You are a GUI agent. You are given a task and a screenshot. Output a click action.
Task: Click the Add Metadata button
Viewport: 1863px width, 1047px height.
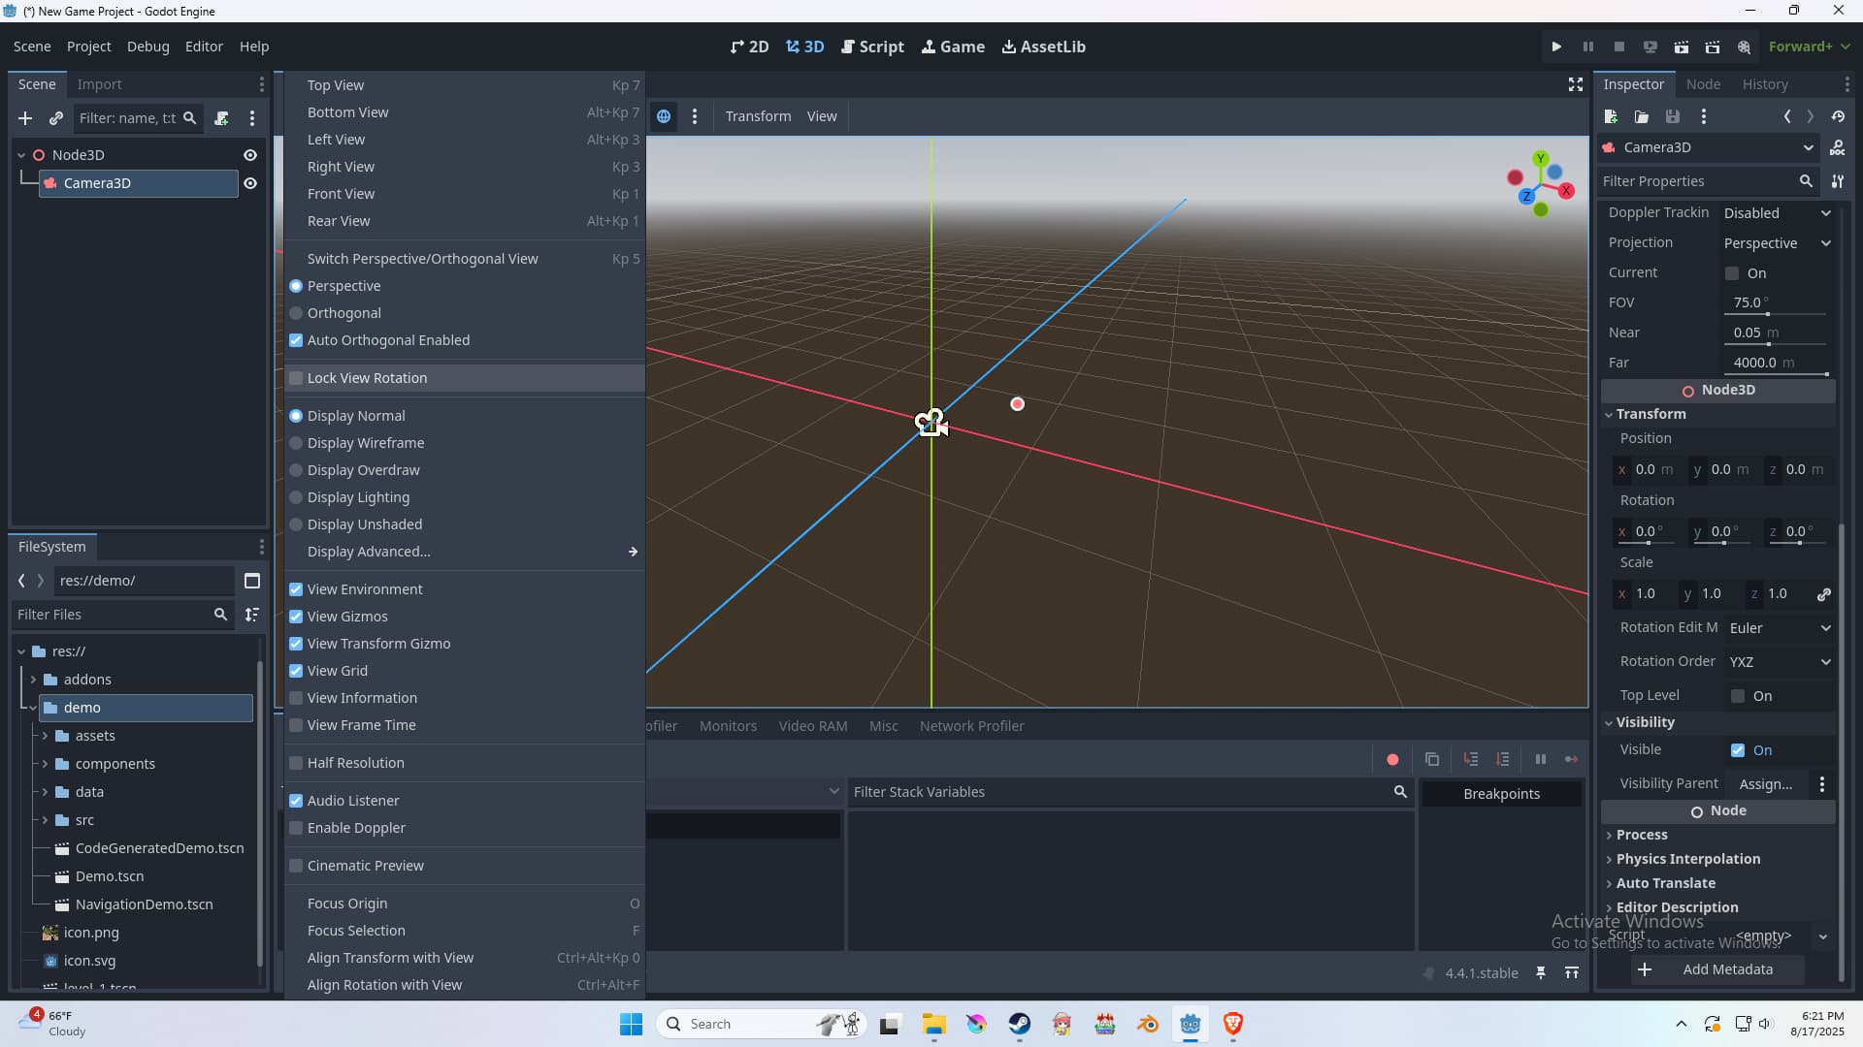(x=1716, y=969)
